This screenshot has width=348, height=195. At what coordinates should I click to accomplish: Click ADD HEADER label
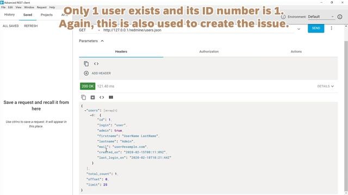point(101,73)
